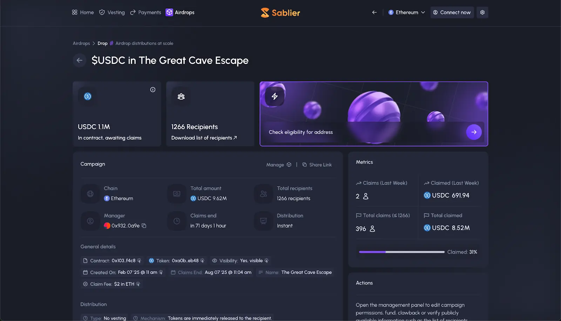The height and width of the screenshot is (321, 561).
Task: Click the 1266 recipients value in Campaign
Action: [293, 199]
